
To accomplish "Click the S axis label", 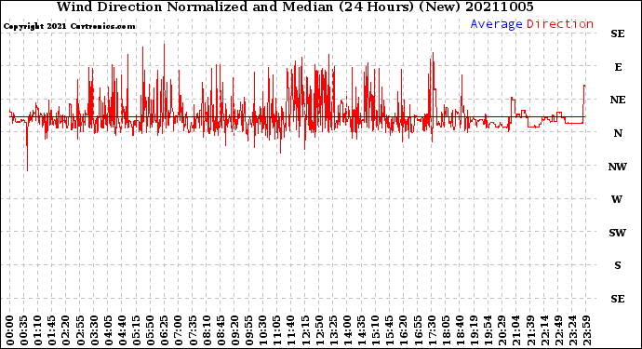I will click(618, 265).
